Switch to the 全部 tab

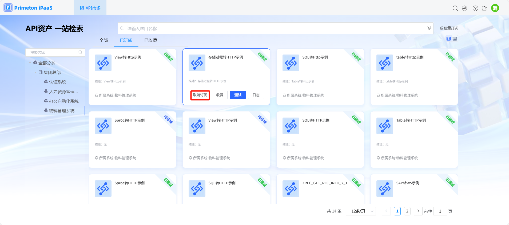coord(104,40)
